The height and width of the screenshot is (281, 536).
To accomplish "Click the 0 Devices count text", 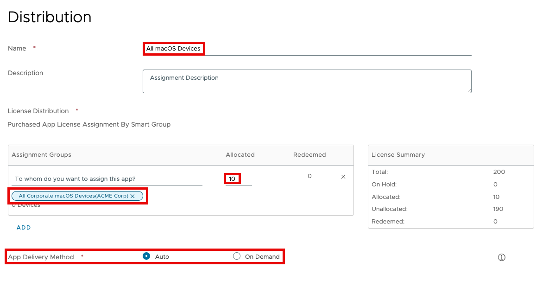I will point(28,205).
